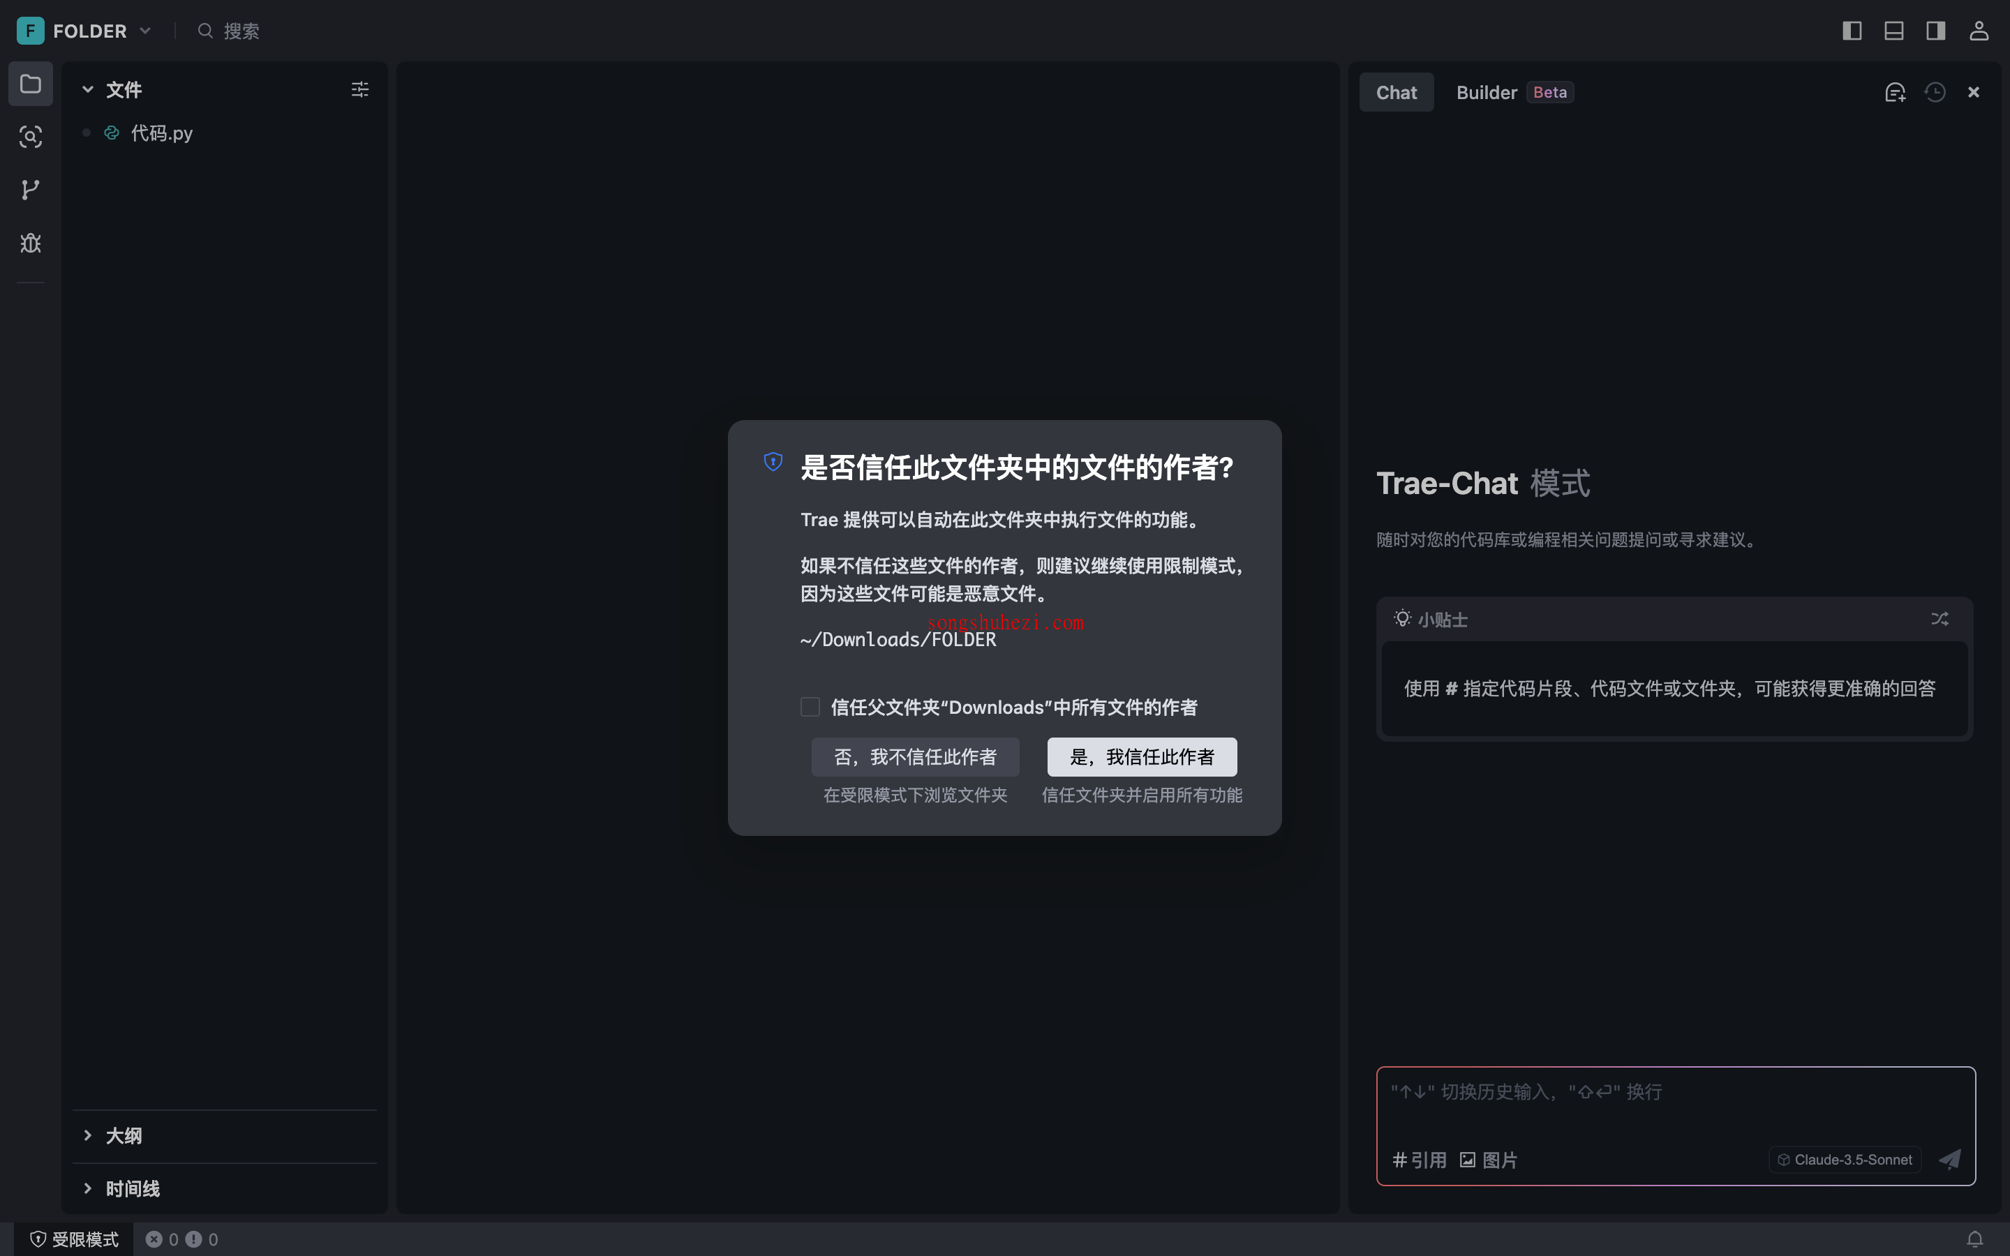Toggle the left sidebar layout icon
Screen dimensions: 2010x1256
coord(1852,31)
